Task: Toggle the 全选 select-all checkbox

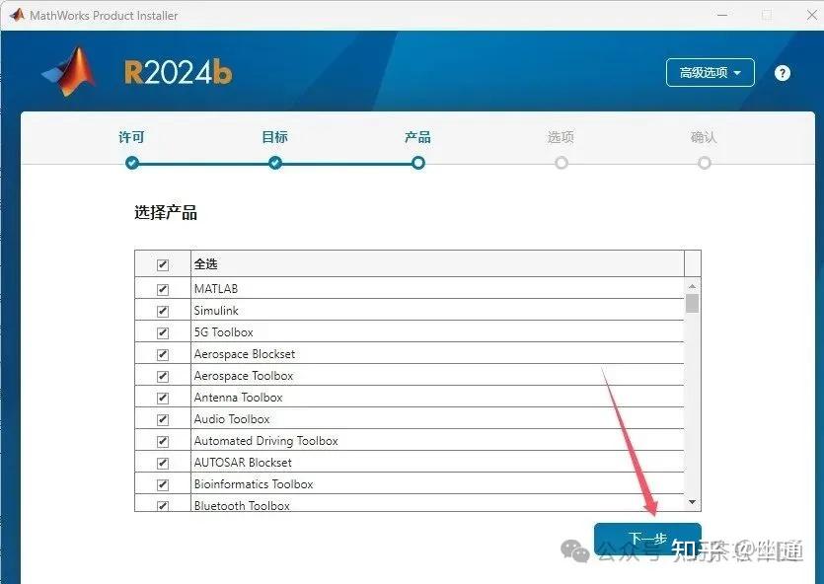Action: 163,263
